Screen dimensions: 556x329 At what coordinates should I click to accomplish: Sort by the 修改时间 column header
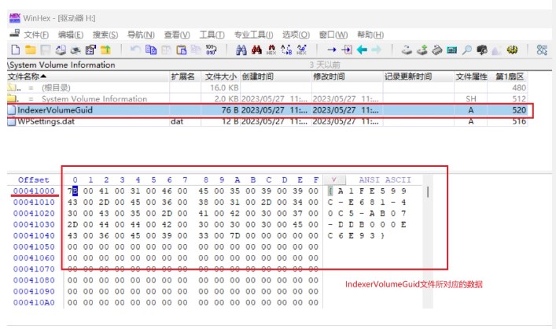click(347, 76)
